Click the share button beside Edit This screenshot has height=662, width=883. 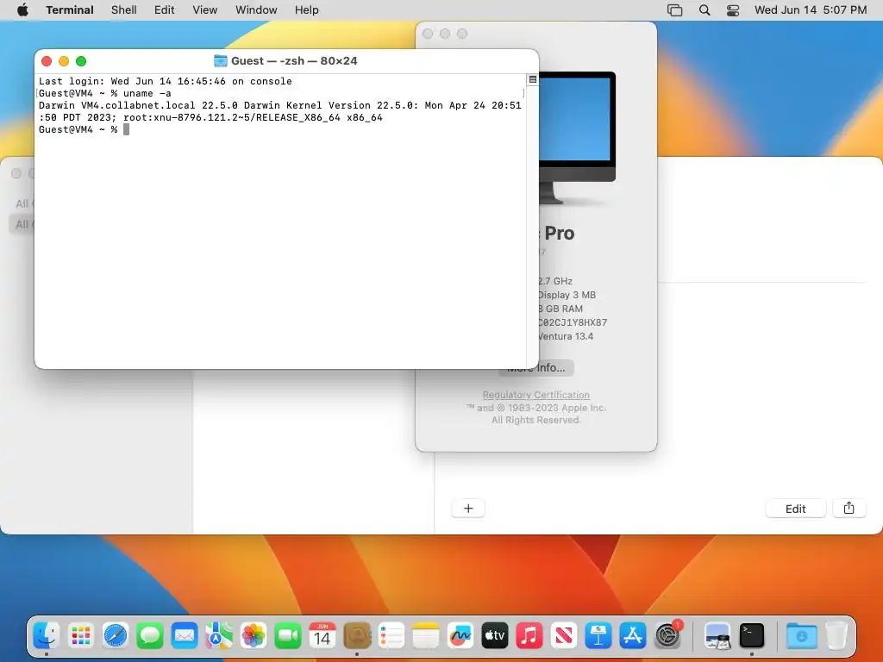pos(849,509)
